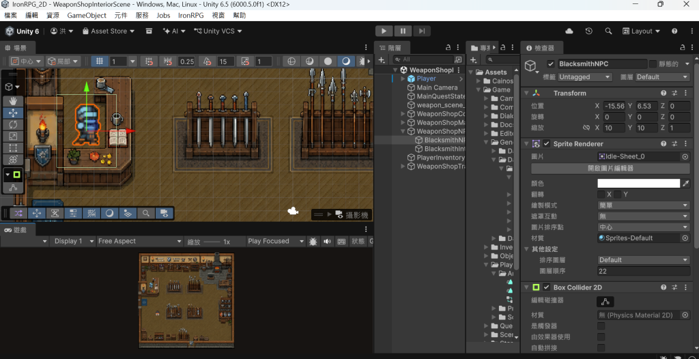This screenshot has width=699, height=359.
Task: Mute game view audio speaker icon
Action: tap(327, 241)
